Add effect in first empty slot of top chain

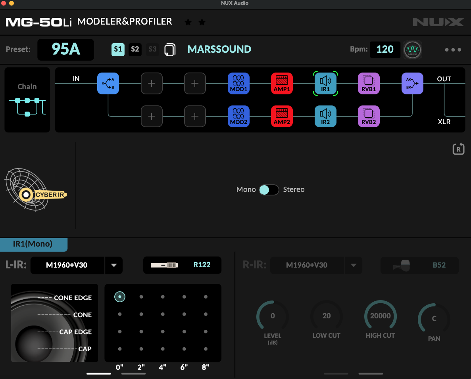[152, 83]
